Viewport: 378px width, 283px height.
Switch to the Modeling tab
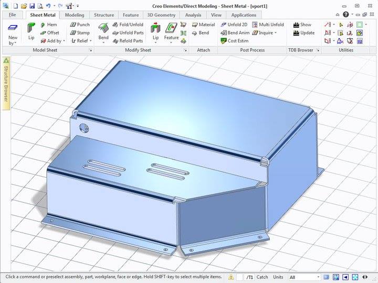tap(75, 15)
